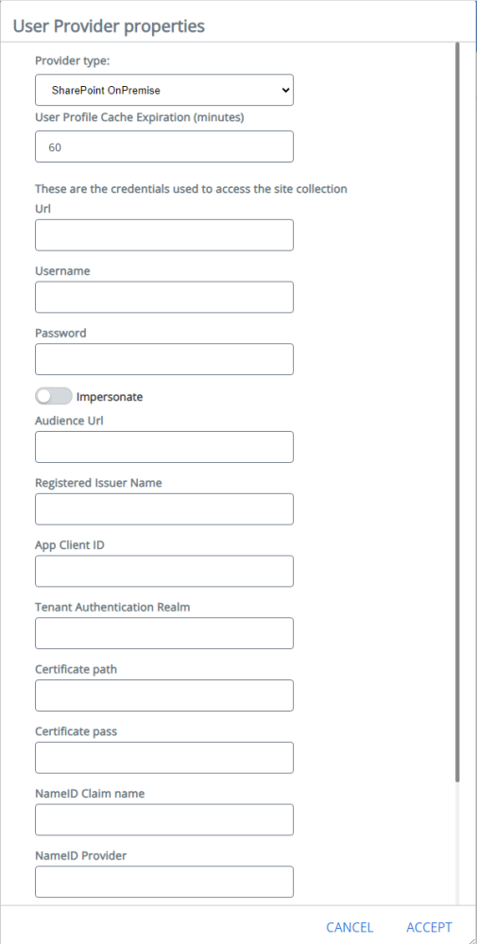This screenshot has width=477, height=944.
Task: Click the CANCEL button
Action: 349,927
